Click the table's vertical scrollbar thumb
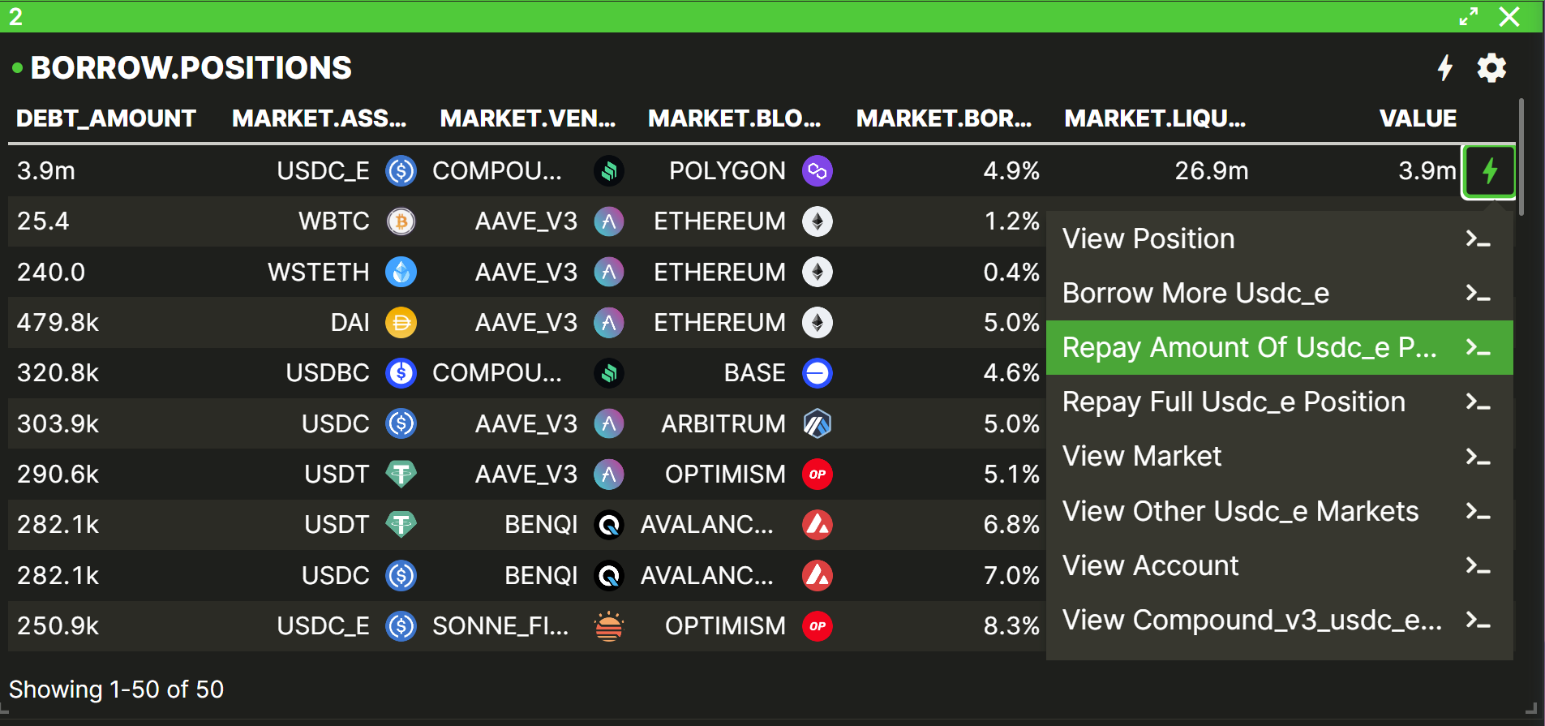The height and width of the screenshot is (726, 1545). coord(1521,157)
